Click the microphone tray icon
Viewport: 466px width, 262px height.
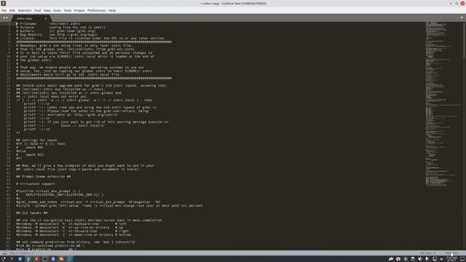pos(427,259)
